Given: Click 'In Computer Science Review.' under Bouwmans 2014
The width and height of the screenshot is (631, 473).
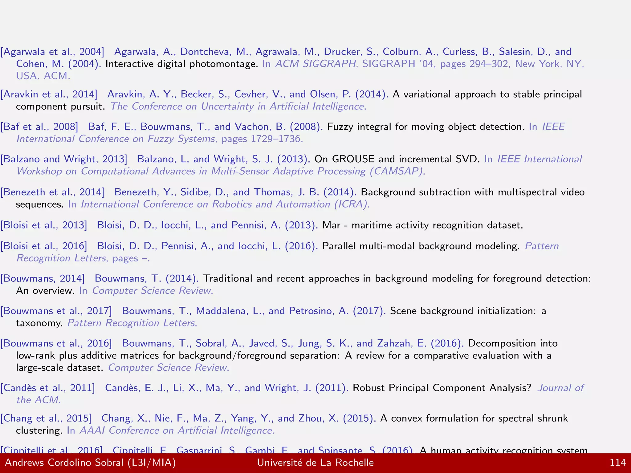Looking at the screenshot, I should click(146, 291).
